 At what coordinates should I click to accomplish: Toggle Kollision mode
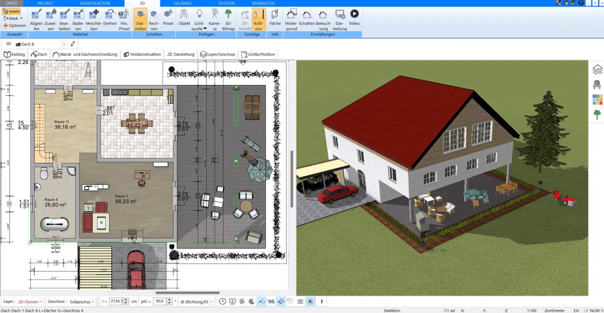click(x=259, y=19)
